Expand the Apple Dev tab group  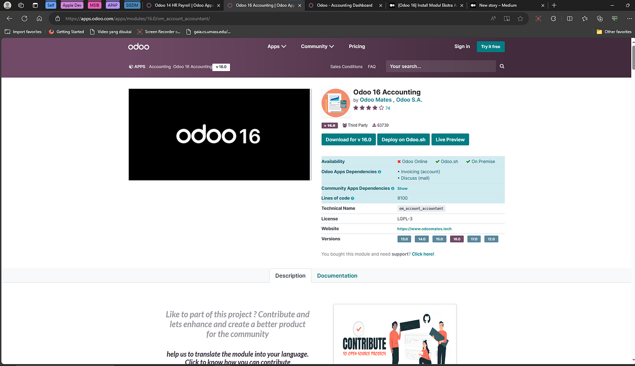point(72,5)
